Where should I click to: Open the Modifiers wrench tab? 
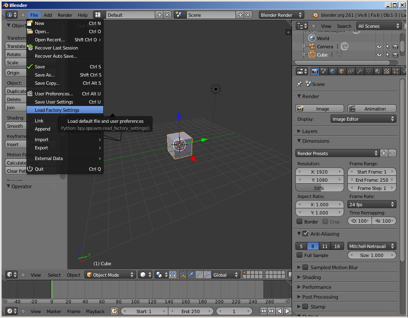360,71
